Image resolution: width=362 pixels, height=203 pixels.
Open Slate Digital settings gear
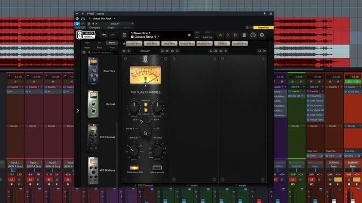[262, 35]
